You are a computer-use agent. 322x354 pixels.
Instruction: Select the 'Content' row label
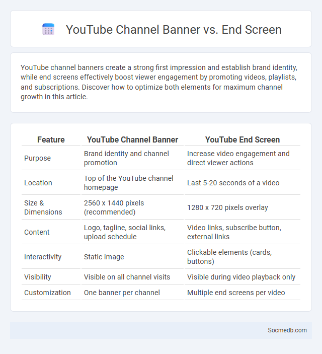pyautogui.click(x=37, y=232)
